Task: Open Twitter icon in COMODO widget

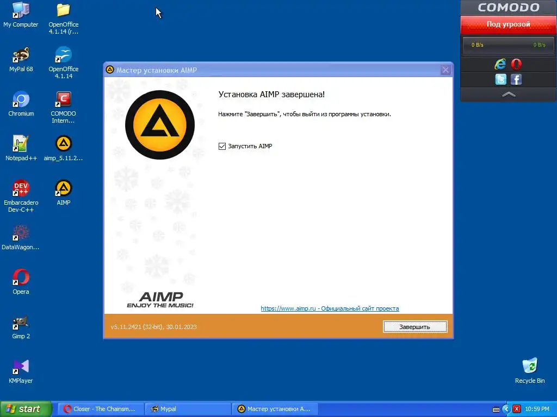Action: pos(500,79)
